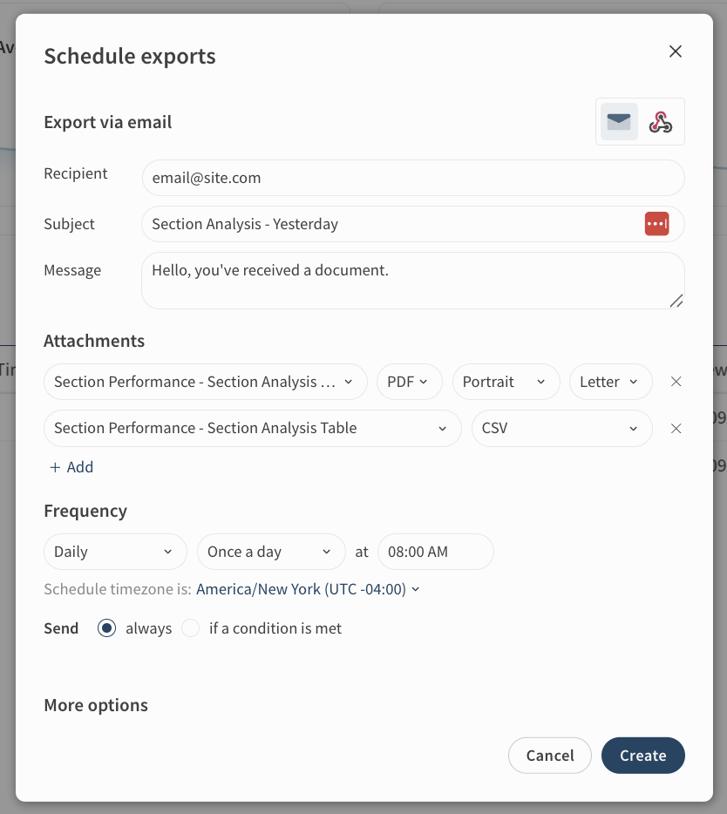Click the Recipient email field
Image resolution: width=727 pixels, height=814 pixels.
(x=412, y=178)
